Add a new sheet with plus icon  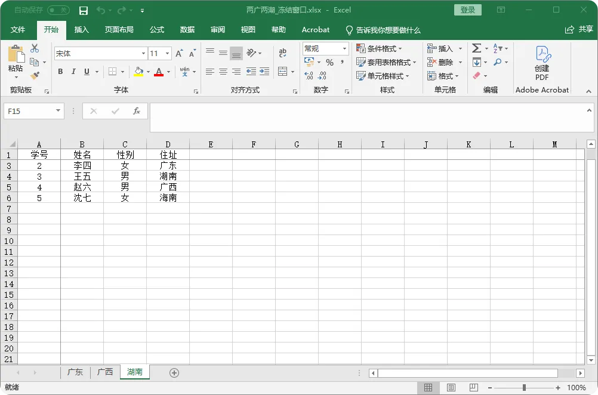point(174,373)
